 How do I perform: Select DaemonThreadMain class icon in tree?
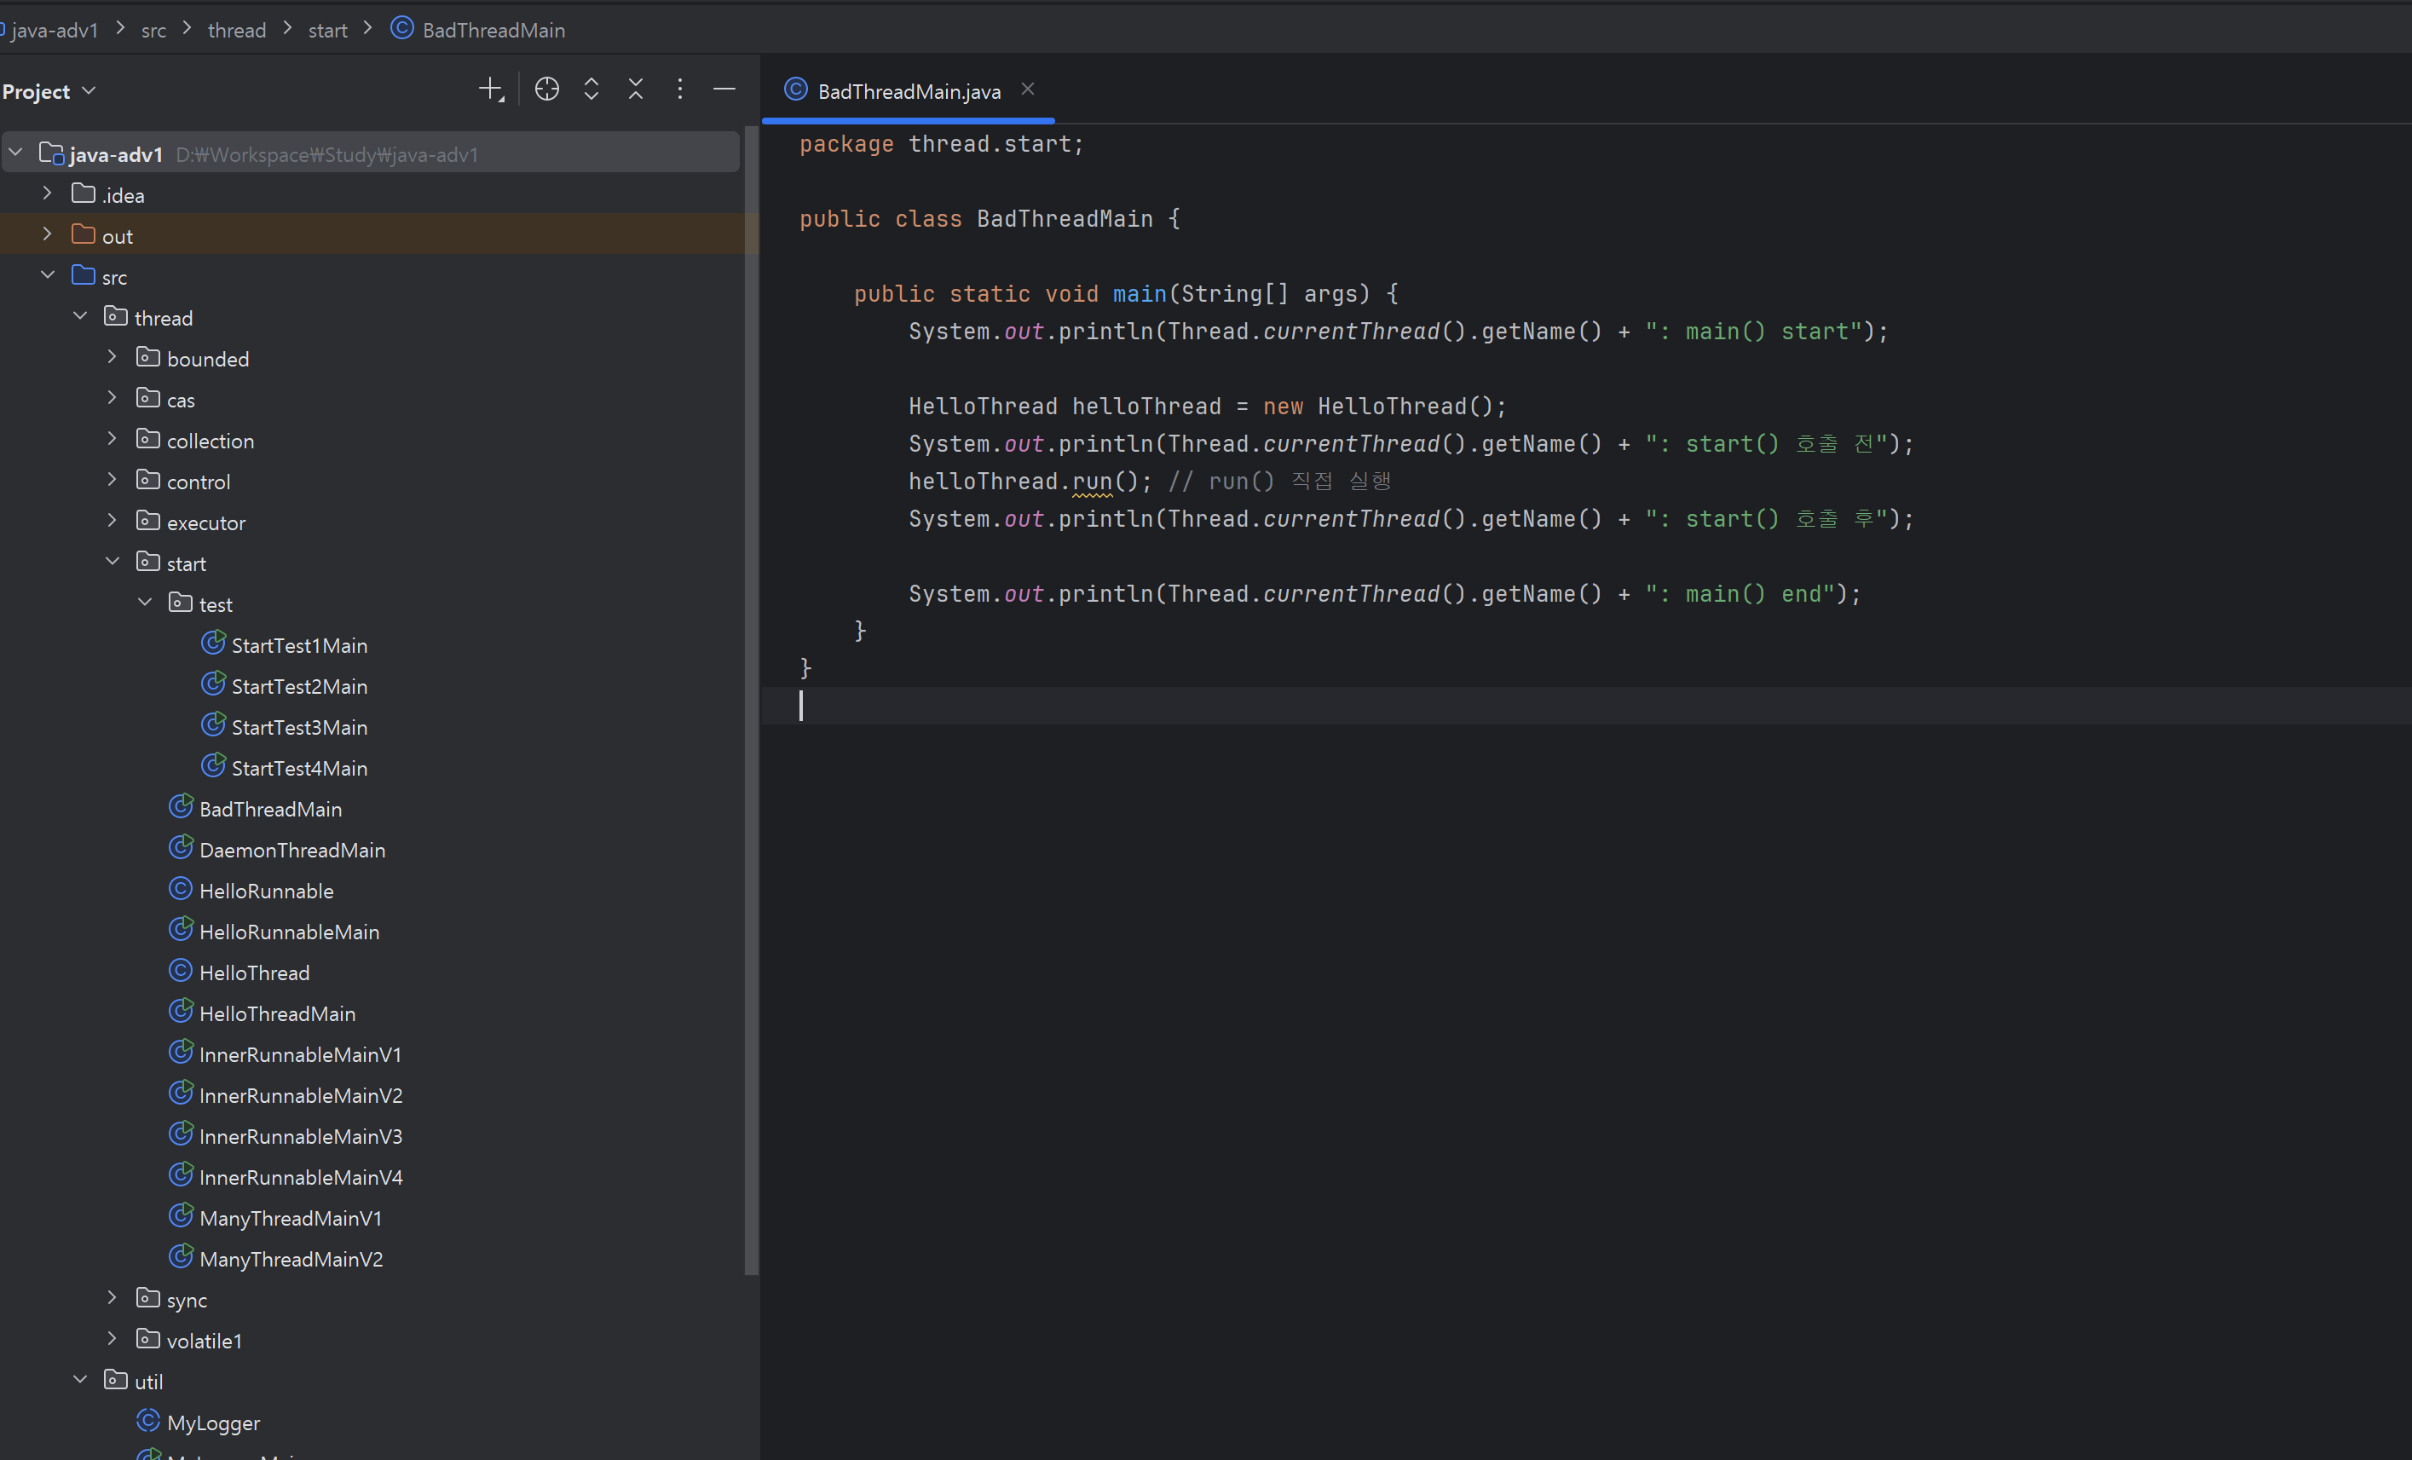pyautogui.click(x=181, y=848)
